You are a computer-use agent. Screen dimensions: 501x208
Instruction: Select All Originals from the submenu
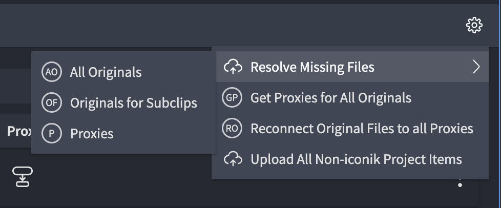(x=106, y=72)
